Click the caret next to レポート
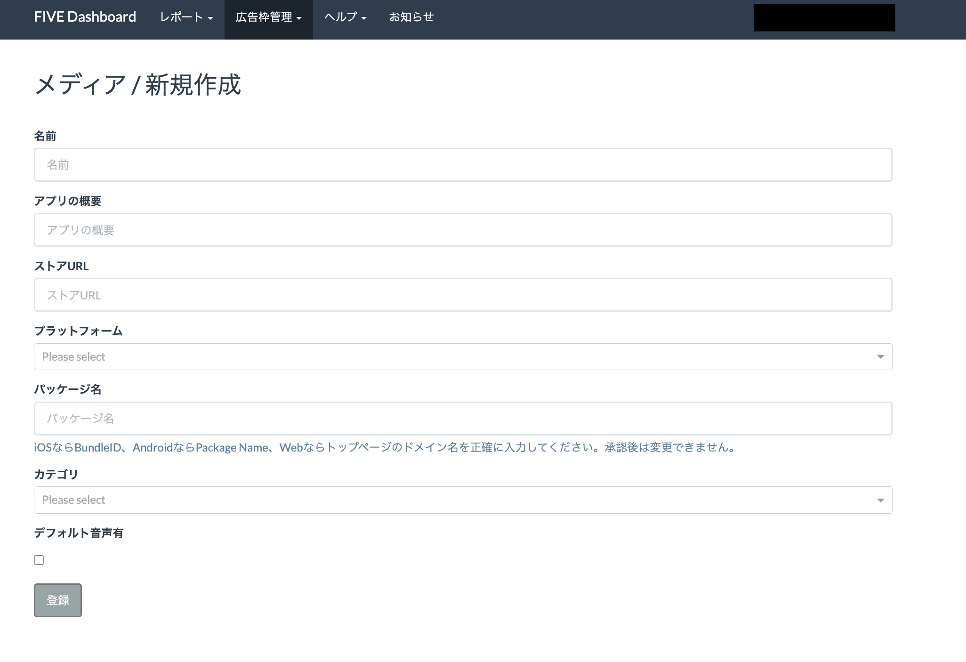This screenshot has height=662, width=966. tap(210, 18)
